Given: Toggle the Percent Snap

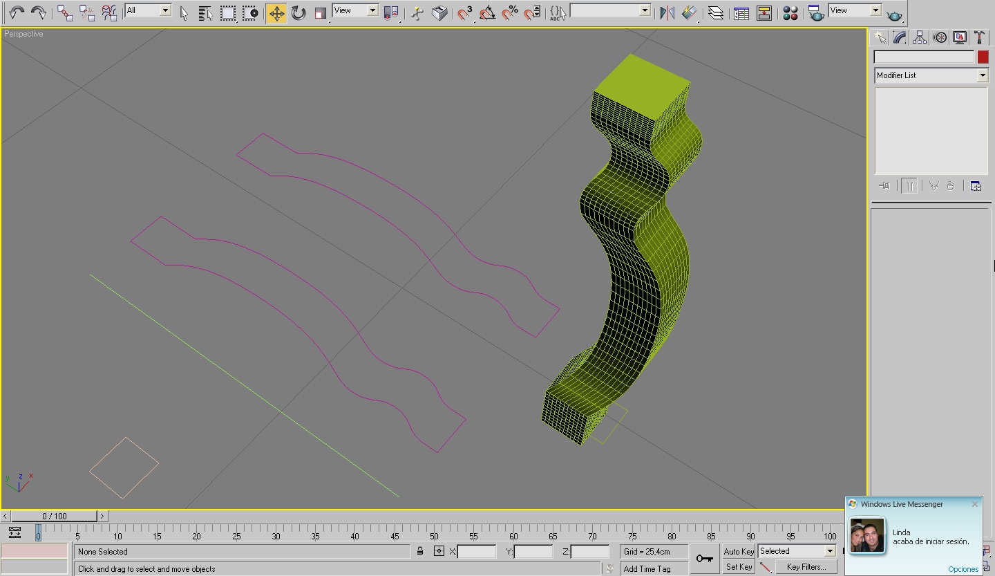Looking at the screenshot, I should click(510, 12).
